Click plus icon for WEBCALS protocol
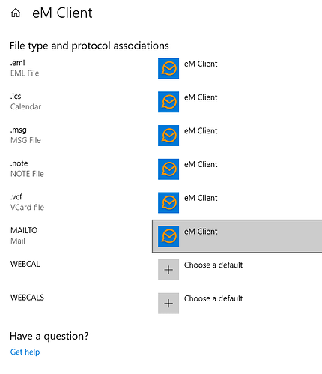Viewport: 322px width, 374px height. click(168, 303)
